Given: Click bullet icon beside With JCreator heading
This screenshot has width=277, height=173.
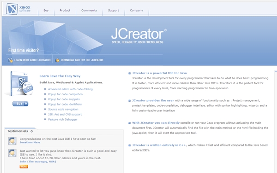Looking at the screenshot, I should click(129, 123).
